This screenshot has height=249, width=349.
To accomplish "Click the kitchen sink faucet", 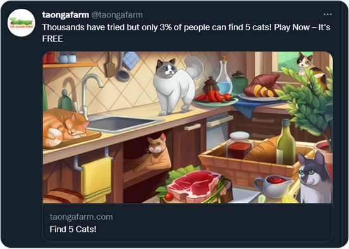I will (87, 94).
